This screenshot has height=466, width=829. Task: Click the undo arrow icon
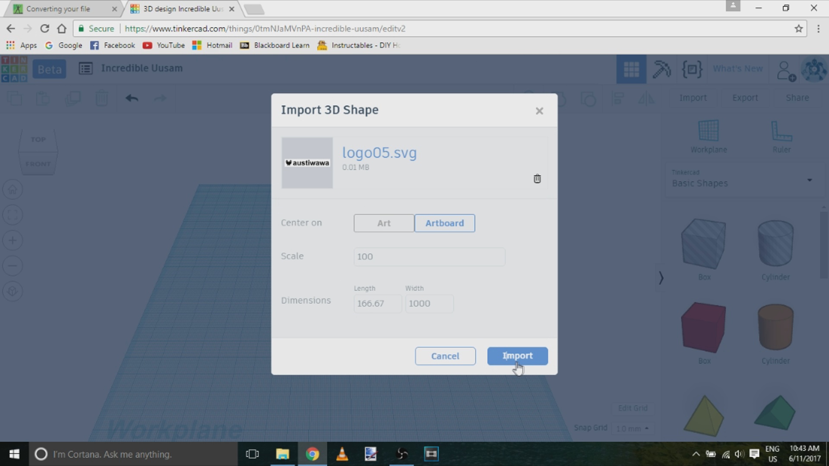click(132, 98)
